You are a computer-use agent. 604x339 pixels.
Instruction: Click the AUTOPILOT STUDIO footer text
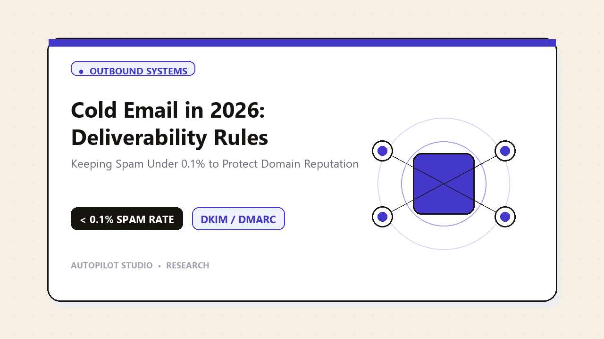pyautogui.click(x=112, y=266)
